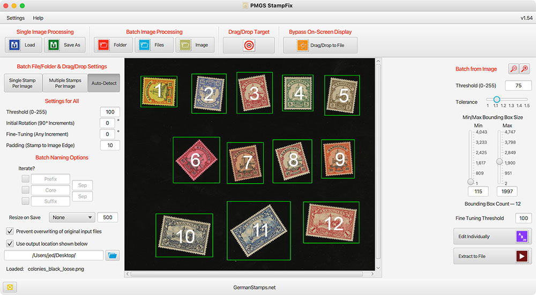Enable the Core iterate checkbox
The height and width of the screenshot is (295, 536).
(25, 190)
